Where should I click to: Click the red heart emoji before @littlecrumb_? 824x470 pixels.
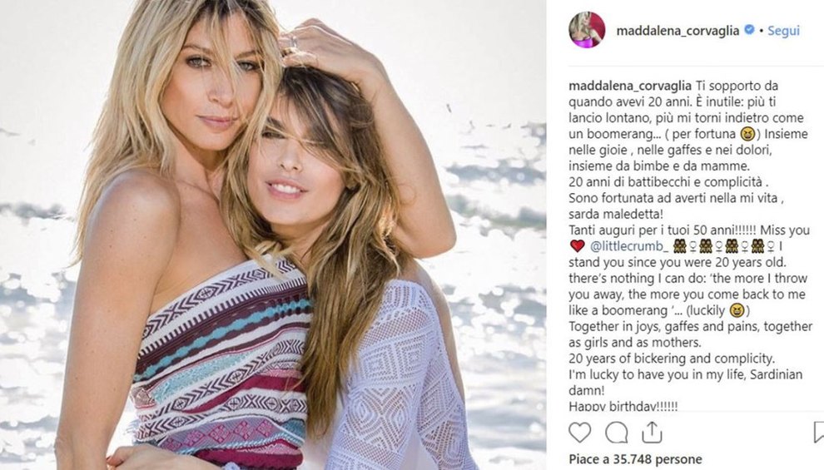point(577,245)
